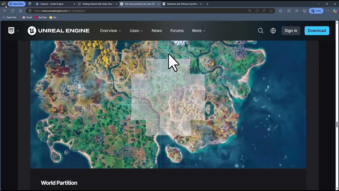Click the Epic Games logo

(11, 31)
